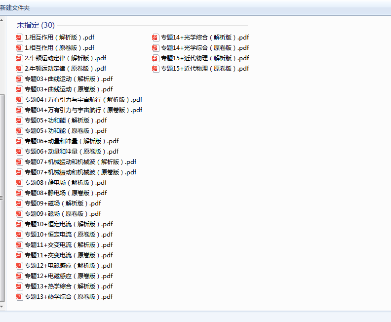391x322 pixels.
Task: Click PDF icon of 专题14+光学综合（解析版）.pdf
Action: click(x=156, y=38)
